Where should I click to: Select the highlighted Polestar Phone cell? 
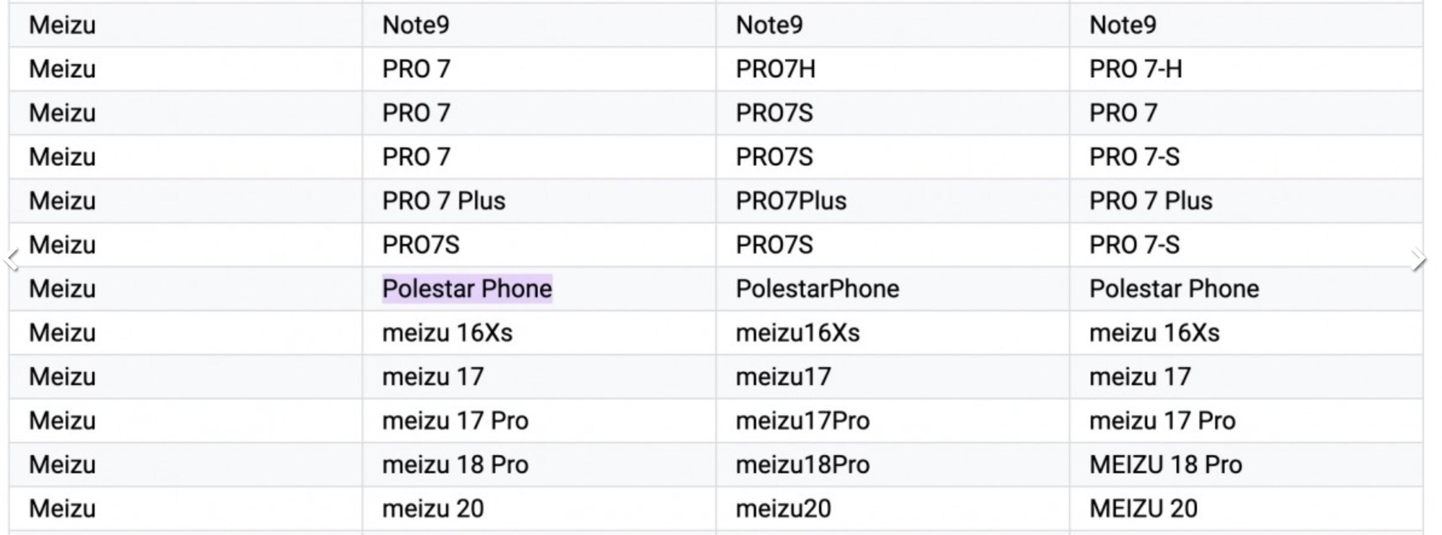tap(467, 289)
